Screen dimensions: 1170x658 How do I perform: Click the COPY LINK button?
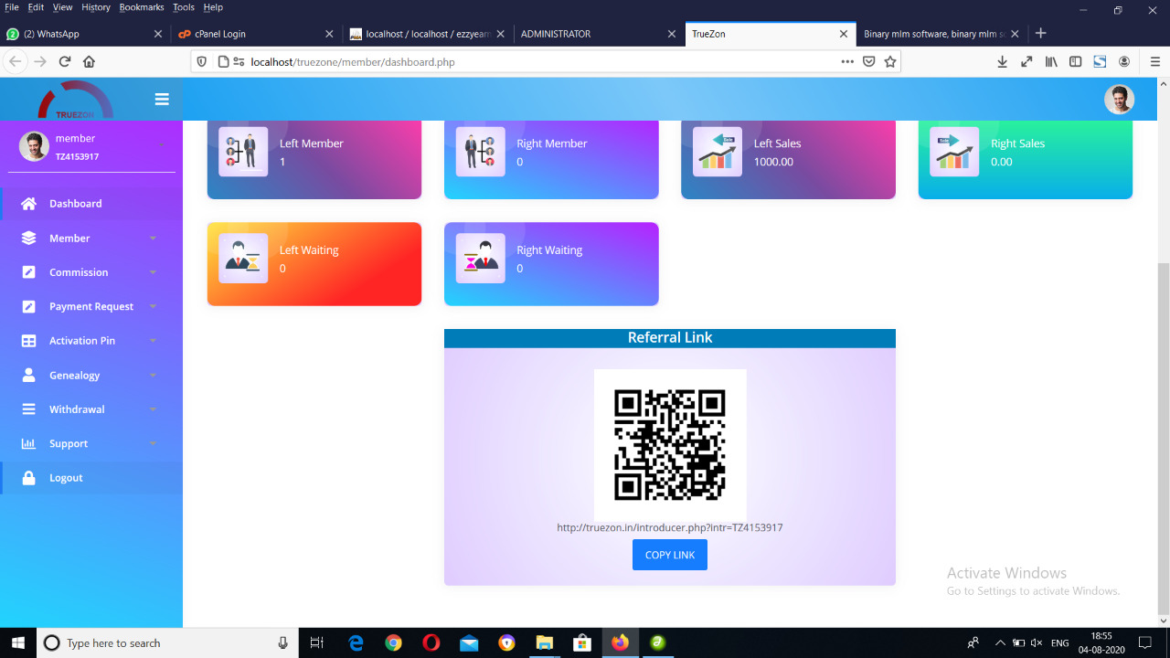tap(670, 555)
